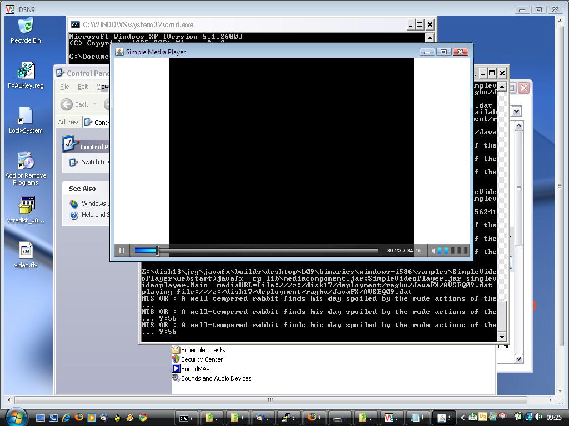Show hidden system tray icons arrow
Screen dimensions: 569x426
tap(462, 418)
